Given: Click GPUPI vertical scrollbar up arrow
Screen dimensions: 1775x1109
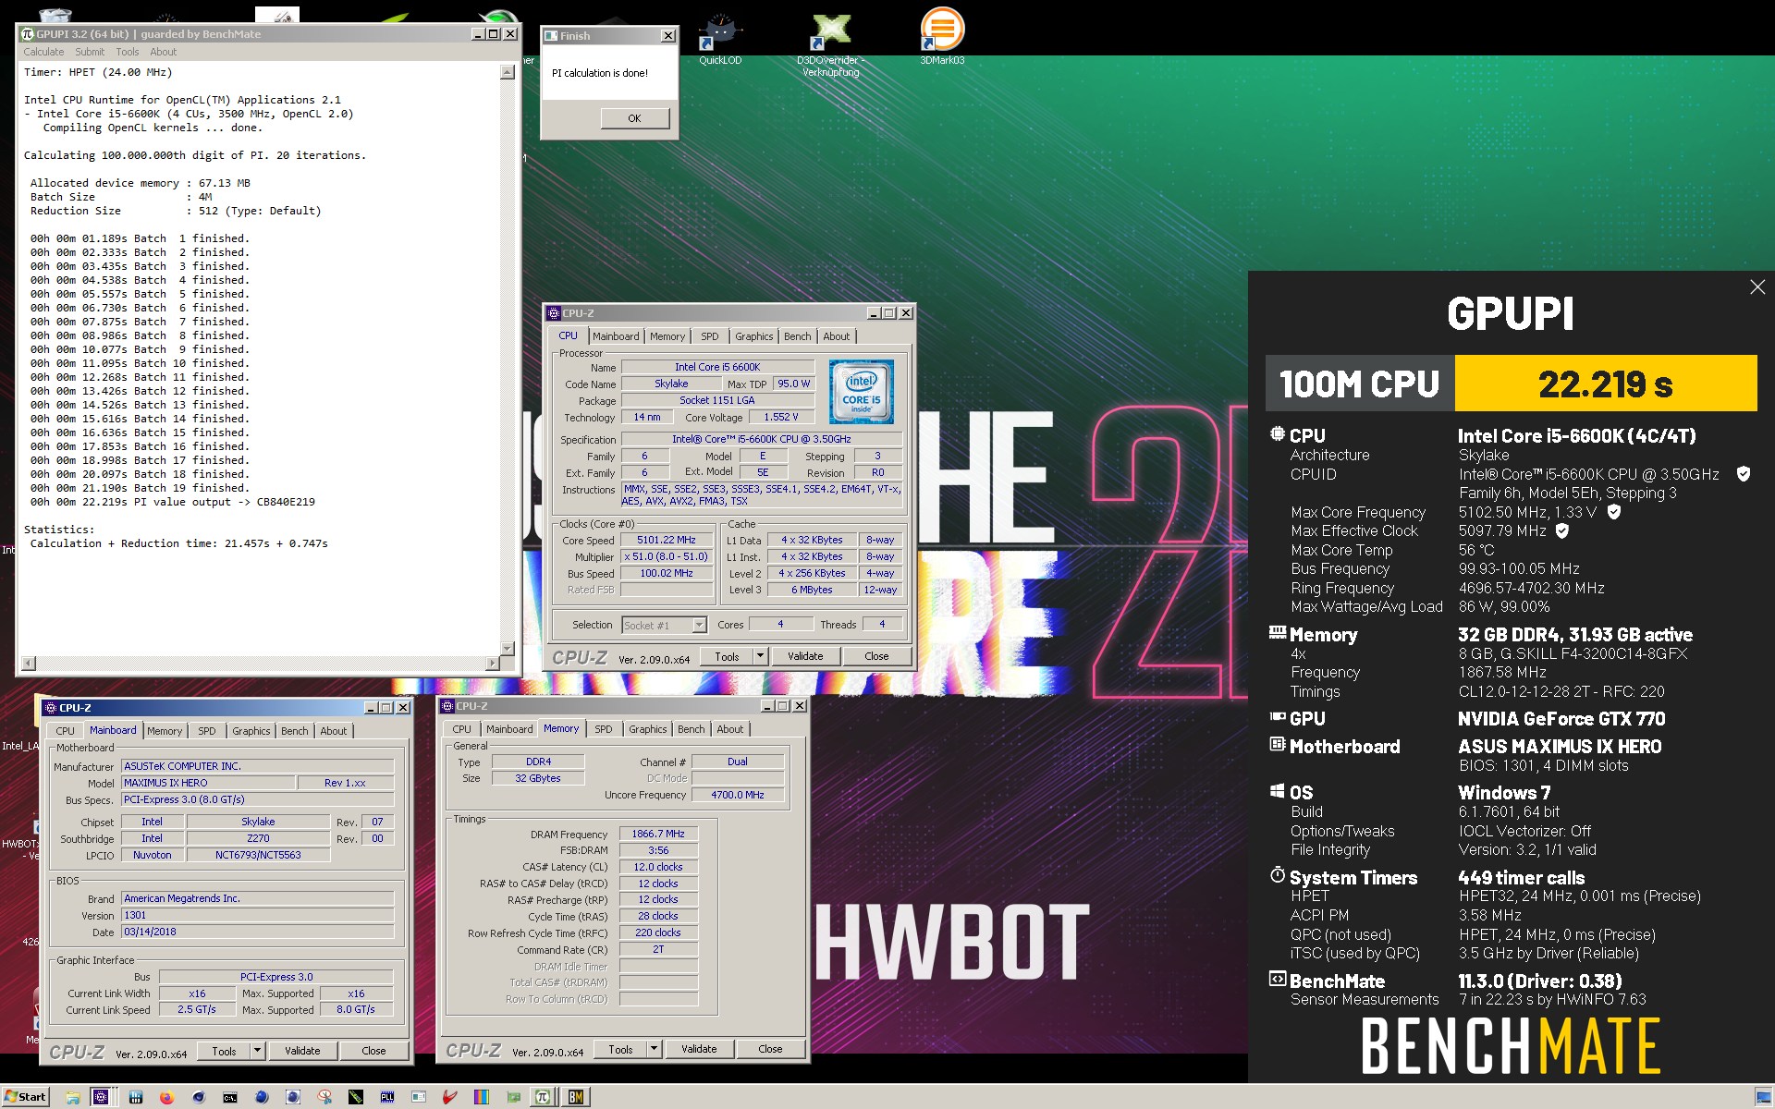Looking at the screenshot, I should (x=507, y=72).
